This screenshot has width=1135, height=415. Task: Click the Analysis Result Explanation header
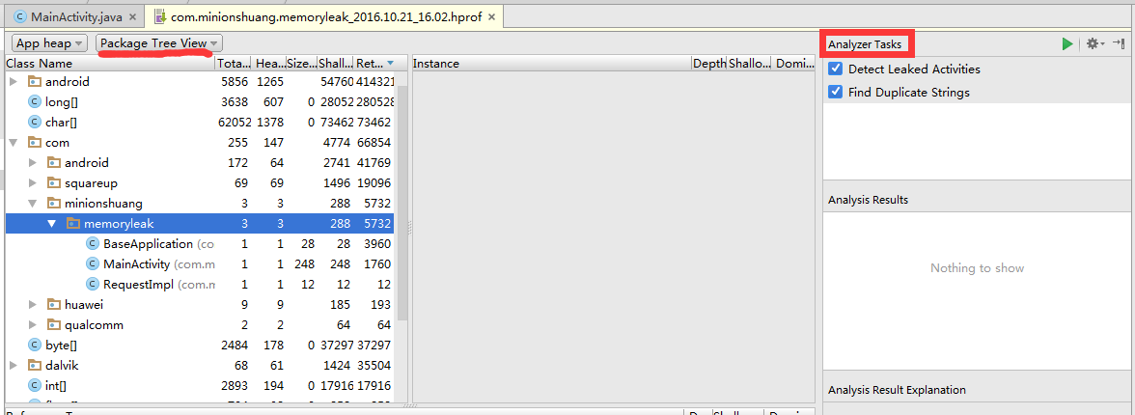pyautogui.click(x=897, y=390)
